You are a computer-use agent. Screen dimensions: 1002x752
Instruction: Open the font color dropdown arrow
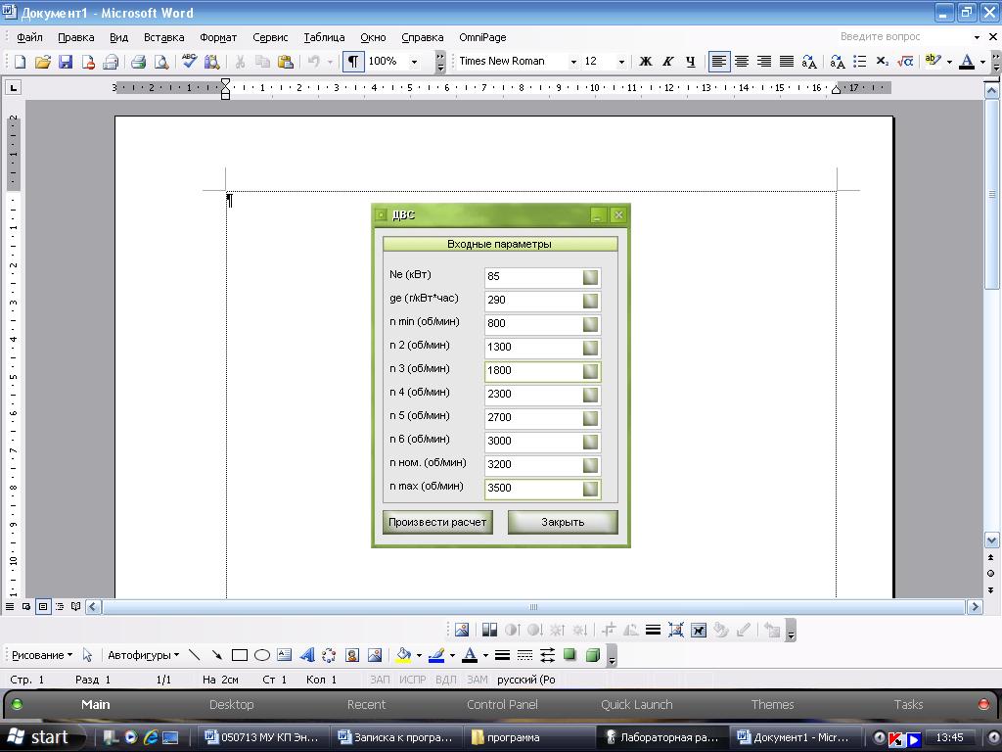982,62
